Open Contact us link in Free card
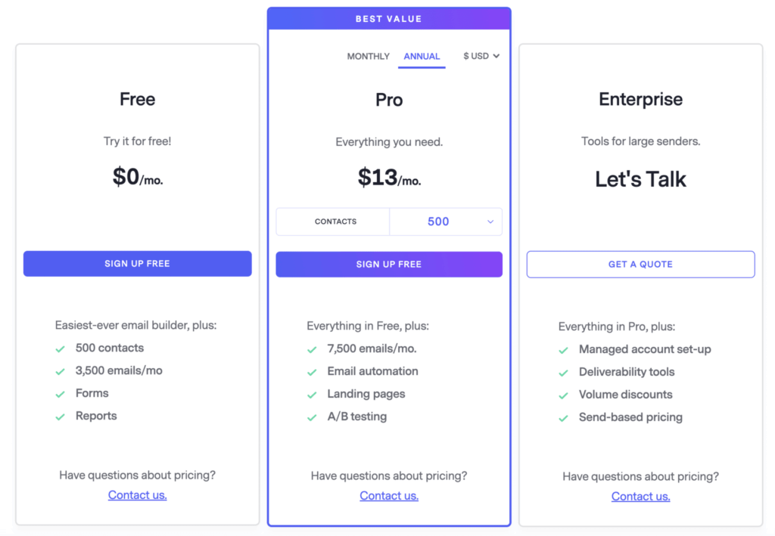Viewport: 775px width, 536px height. pyautogui.click(x=138, y=495)
